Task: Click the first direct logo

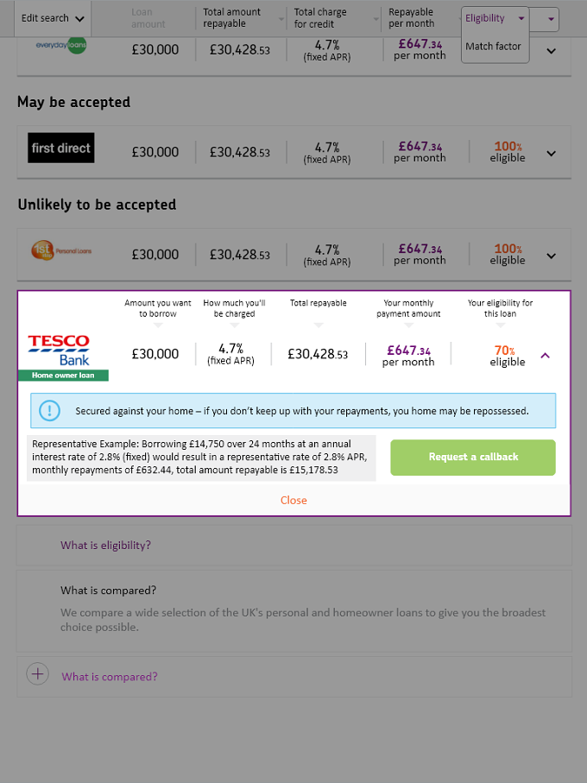Action: pos(61,148)
